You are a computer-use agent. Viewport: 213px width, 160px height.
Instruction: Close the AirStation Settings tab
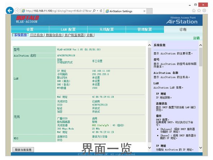point(144,11)
